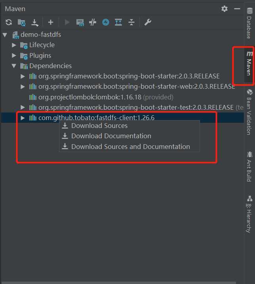
Task: Hide the Maven panel with minus icon
Action: [237, 9]
